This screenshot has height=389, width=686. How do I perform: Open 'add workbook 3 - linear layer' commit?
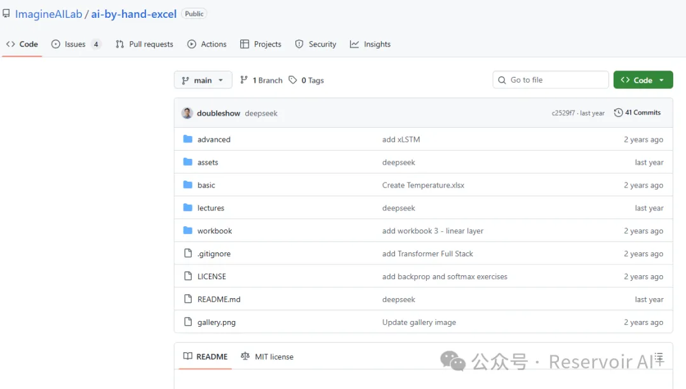pos(433,231)
